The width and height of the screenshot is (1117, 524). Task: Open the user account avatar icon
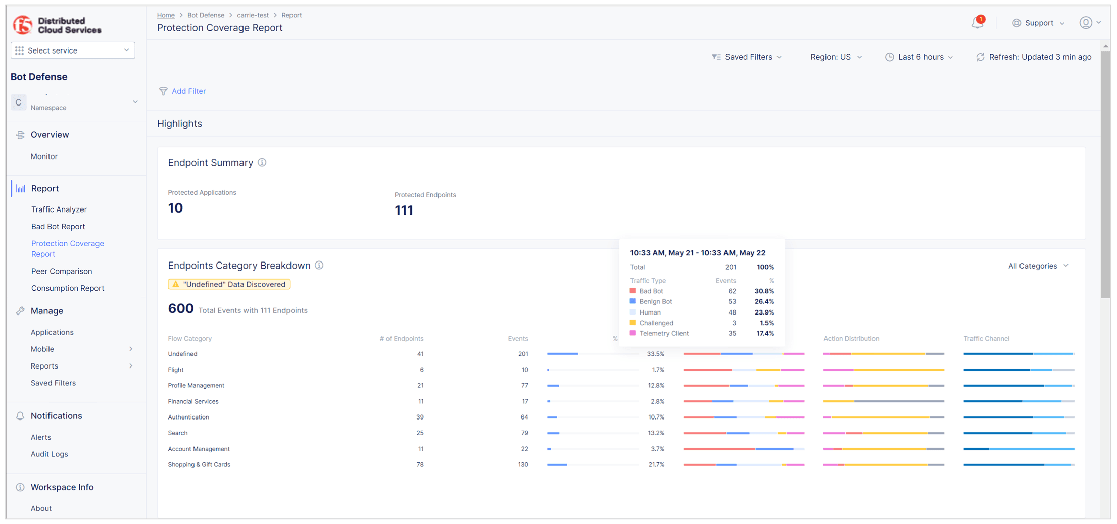[1086, 23]
